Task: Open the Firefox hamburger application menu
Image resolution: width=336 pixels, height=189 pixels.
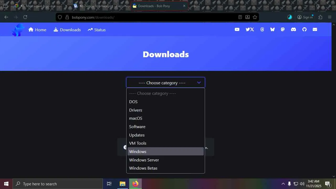Action: 330,17
